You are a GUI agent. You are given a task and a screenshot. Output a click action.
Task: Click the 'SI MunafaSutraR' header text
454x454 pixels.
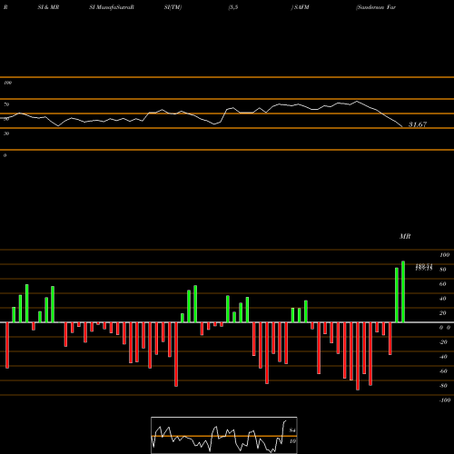click(x=112, y=7)
